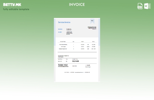Click the Service Invoice title

(64, 22)
